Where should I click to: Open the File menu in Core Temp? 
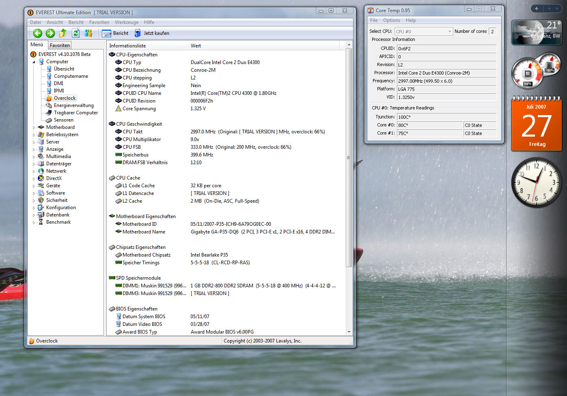click(x=374, y=20)
